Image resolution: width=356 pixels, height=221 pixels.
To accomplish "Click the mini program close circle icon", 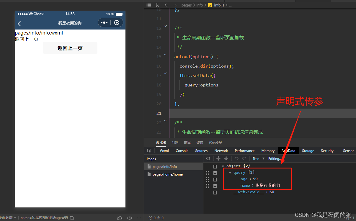I will (117, 23).
